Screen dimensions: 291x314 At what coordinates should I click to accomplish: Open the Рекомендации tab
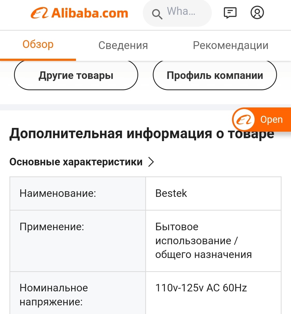coord(231,45)
